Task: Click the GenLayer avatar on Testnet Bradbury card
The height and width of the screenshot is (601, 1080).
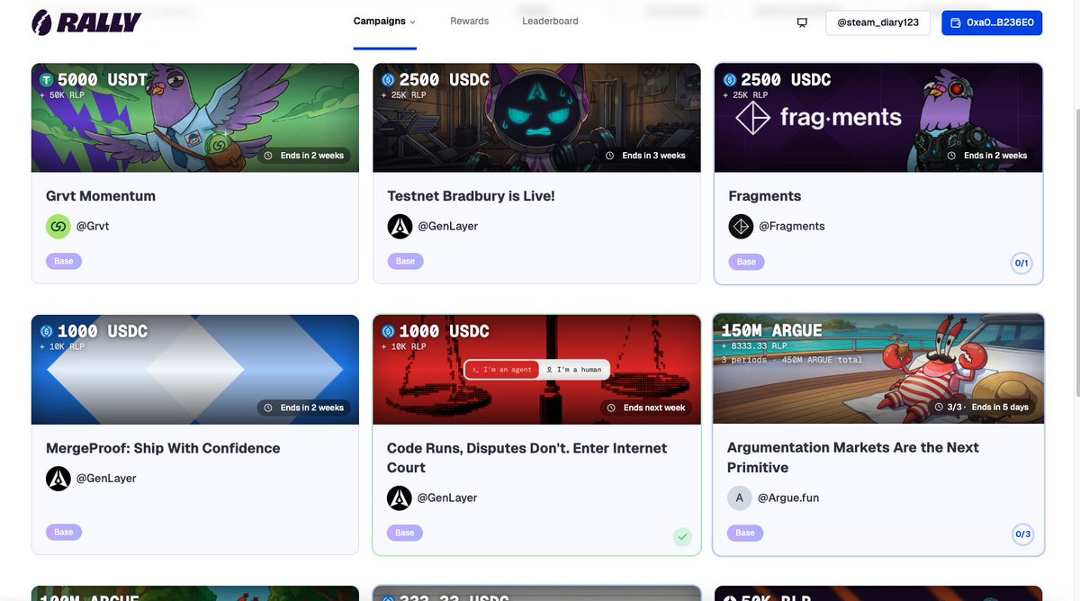Action: (x=400, y=227)
